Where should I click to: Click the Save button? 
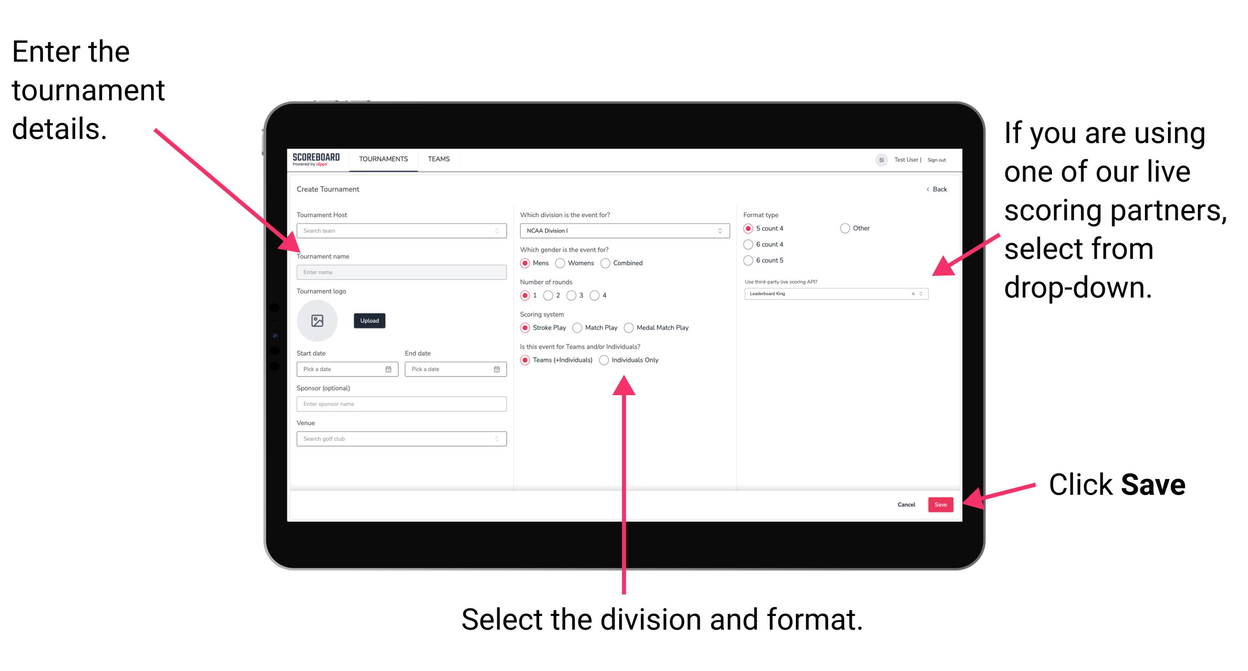pos(942,504)
